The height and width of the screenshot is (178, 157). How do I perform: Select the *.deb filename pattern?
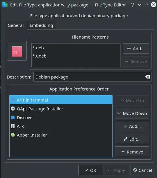(x=76, y=48)
